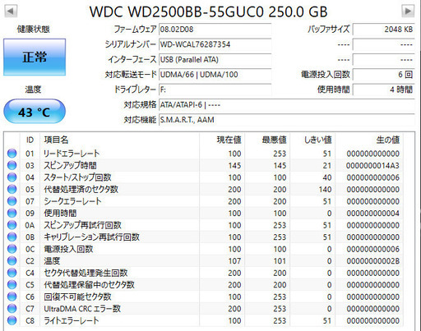Image resolution: width=421 pixels, height=331 pixels.
Task: Click the previous disk left arrow button
Action: pyautogui.click(x=12, y=11)
